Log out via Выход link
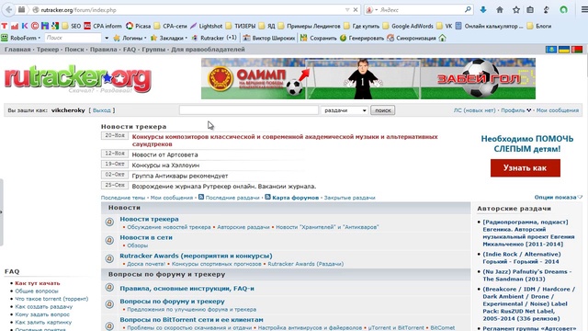Screen dimensions: 588x331 pos(102,110)
